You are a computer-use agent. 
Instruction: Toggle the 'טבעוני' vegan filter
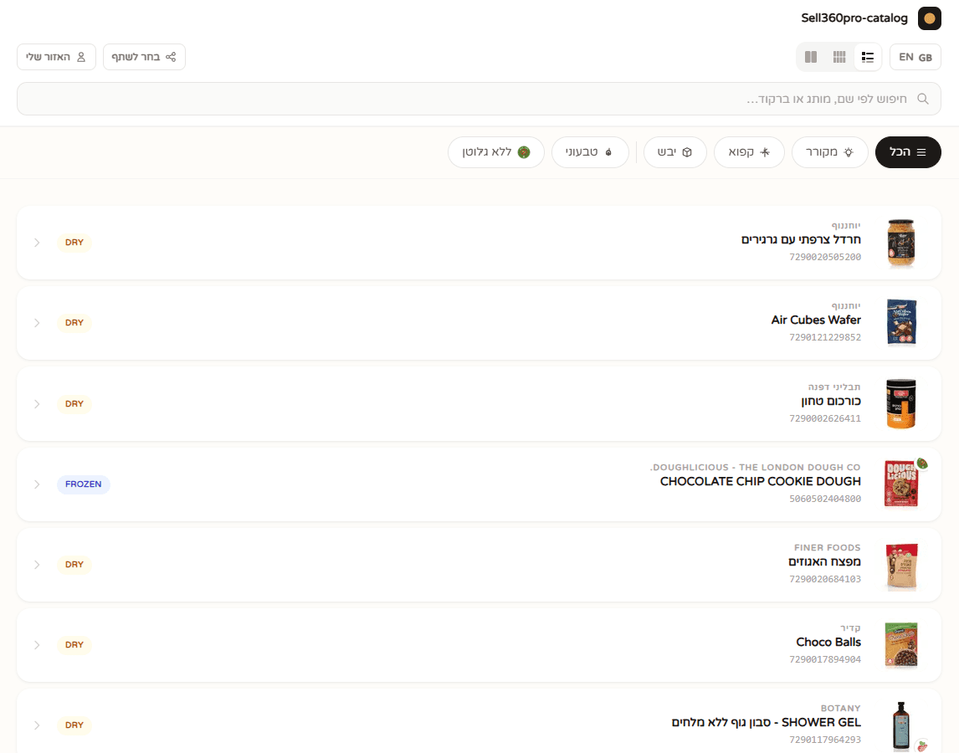[590, 152]
